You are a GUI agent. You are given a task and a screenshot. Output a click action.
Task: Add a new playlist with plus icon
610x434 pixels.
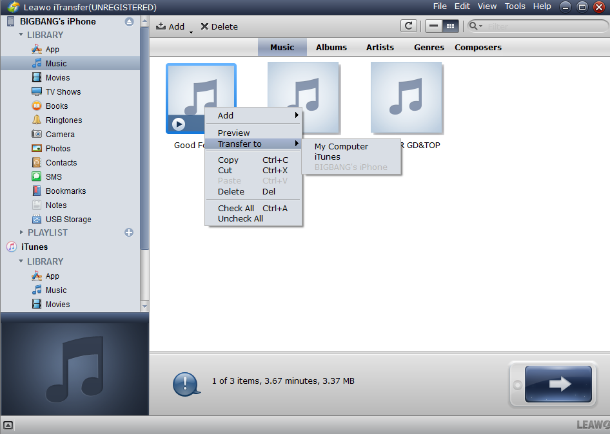click(x=129, y=232)
